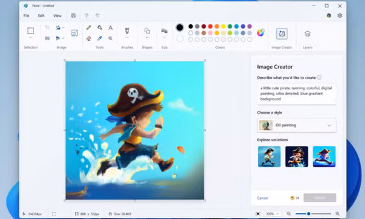Click the user account avatar
This screenshot has height=219, width=365.
click(328, 16)
